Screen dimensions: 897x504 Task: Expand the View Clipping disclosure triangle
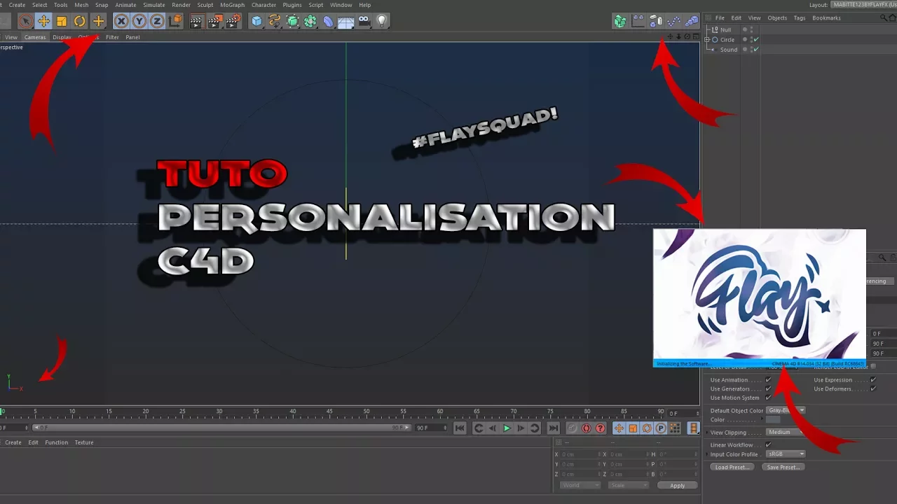tap(708, 433)
